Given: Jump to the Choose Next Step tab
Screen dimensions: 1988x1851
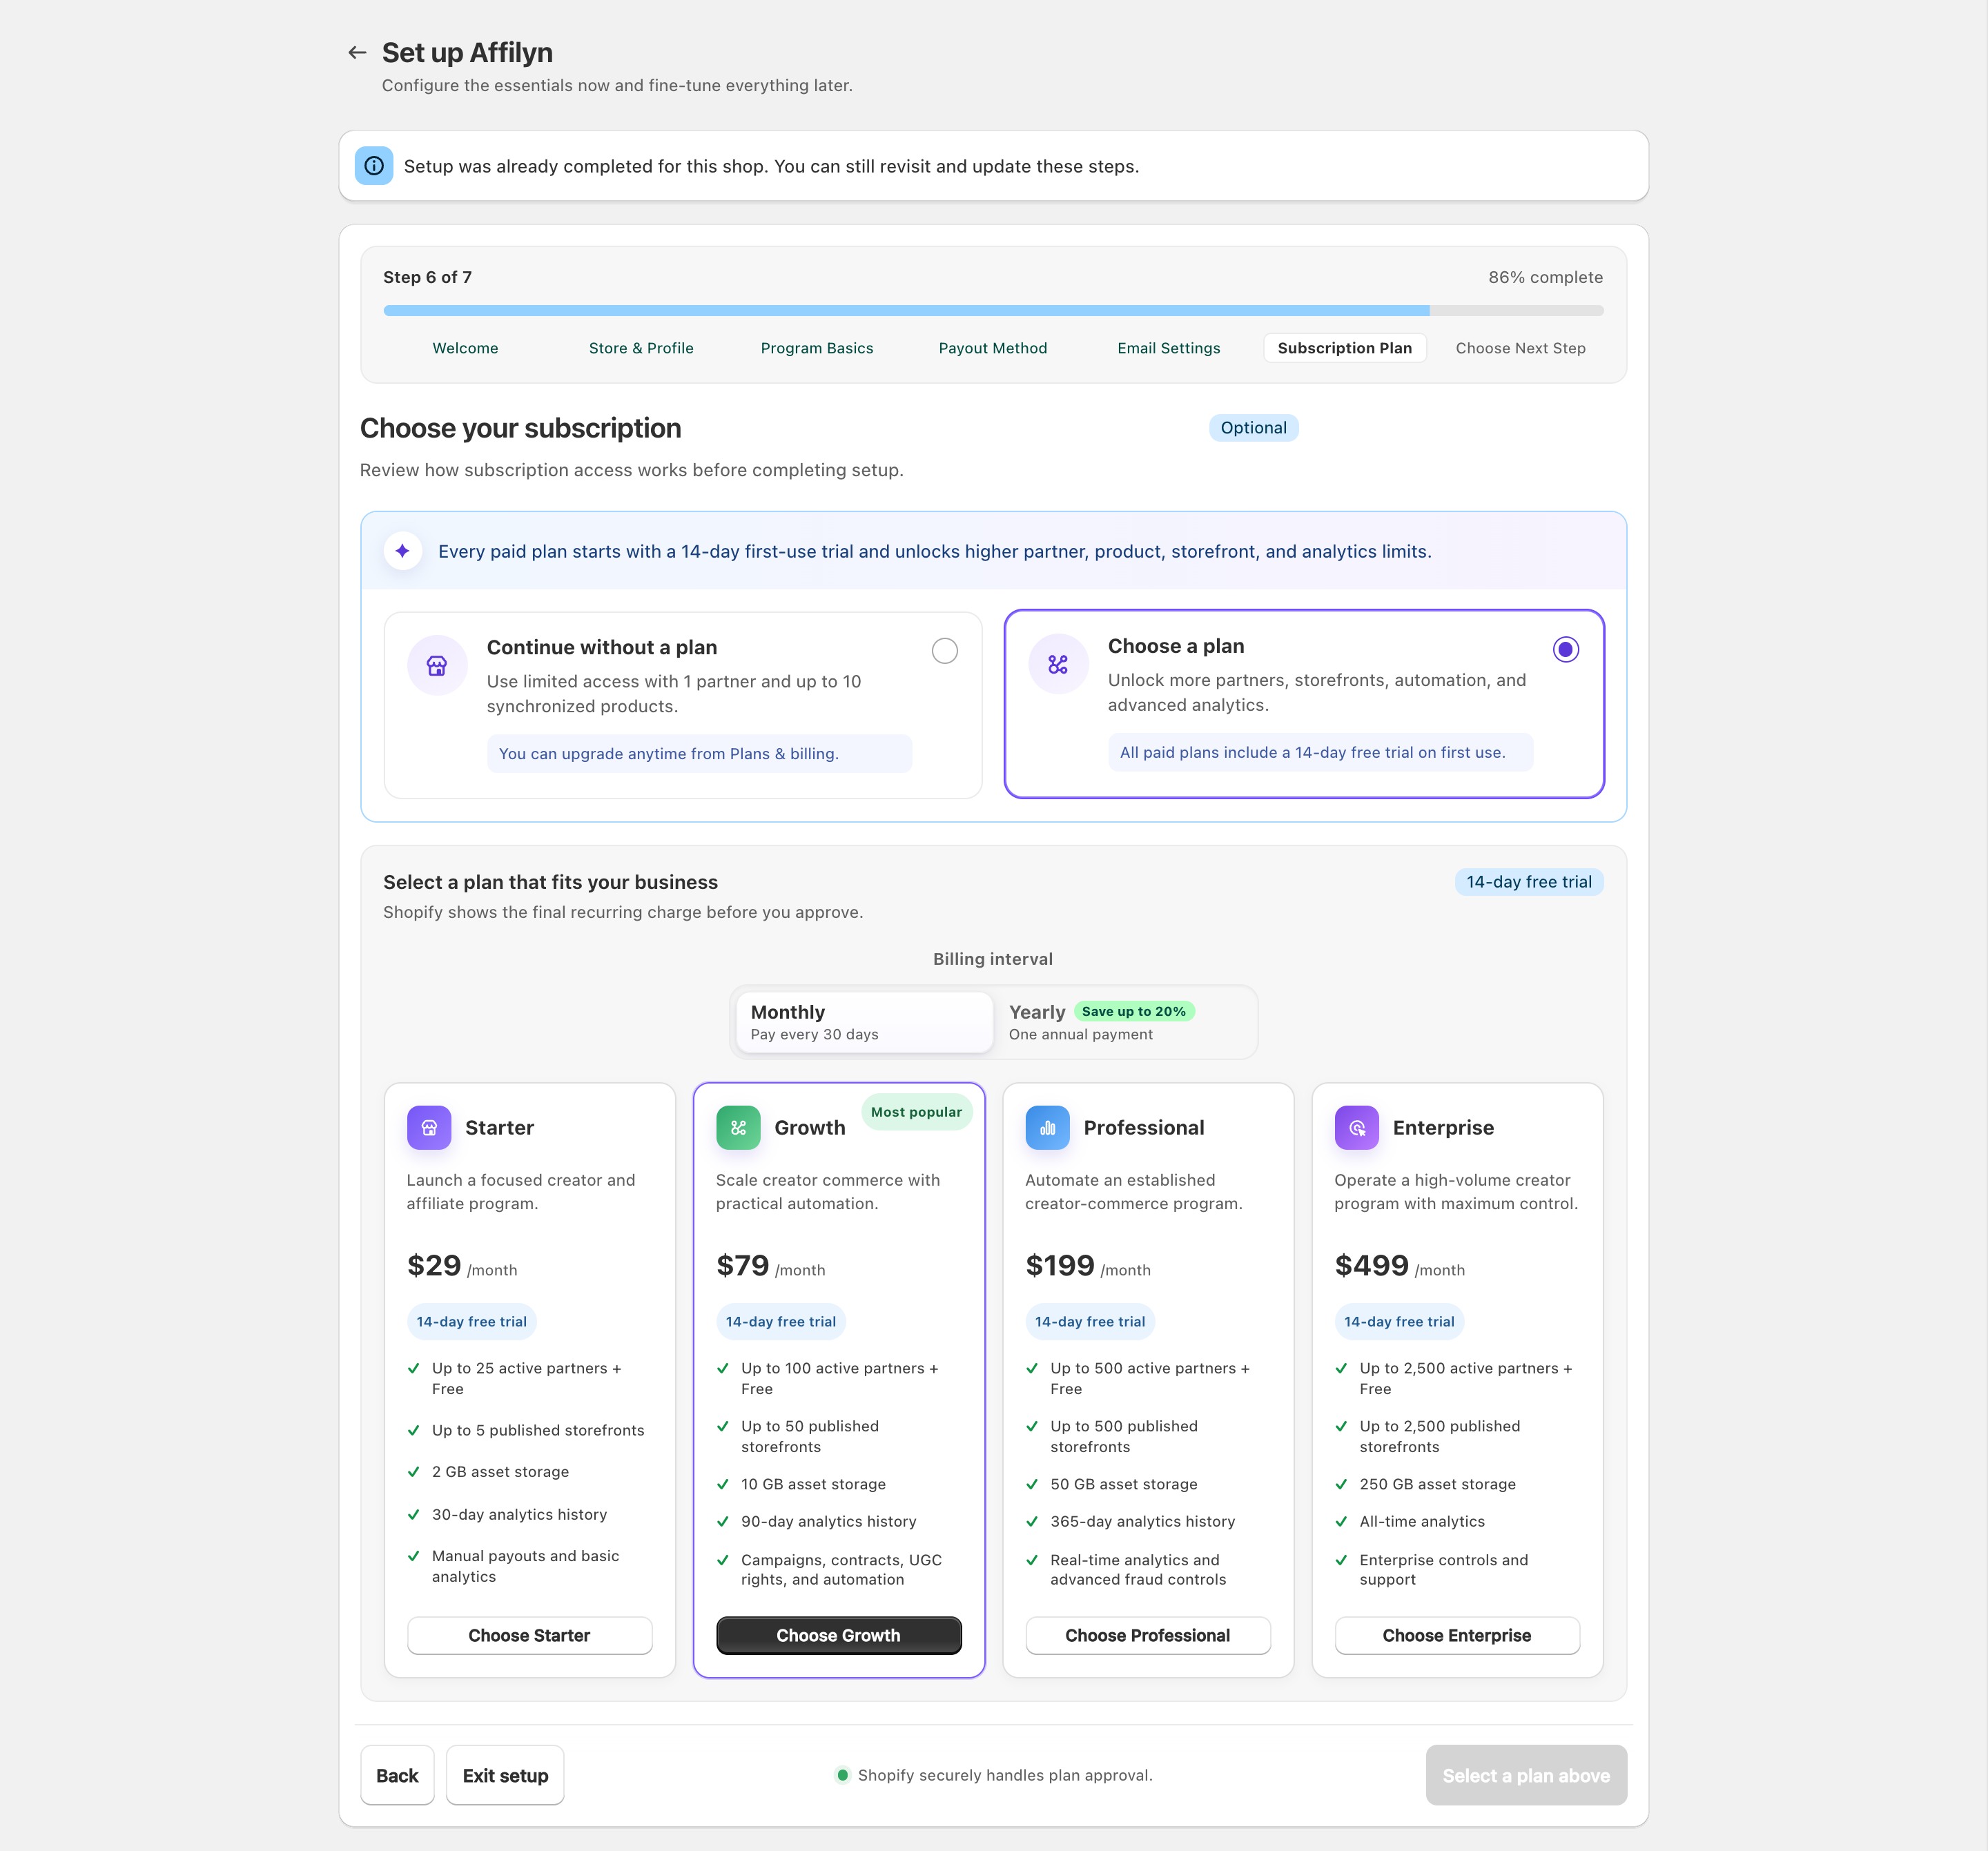Looking at the screenshot, I should tap(1520, 348).
